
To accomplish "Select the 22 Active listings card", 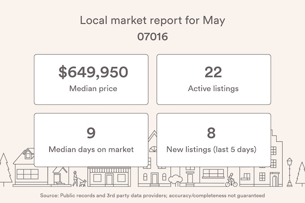I will 213,80.
